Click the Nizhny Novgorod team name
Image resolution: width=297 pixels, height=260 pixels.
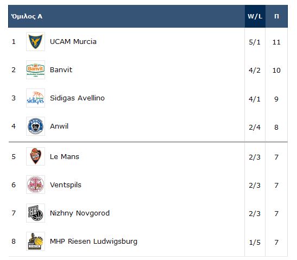click(80, 213)
